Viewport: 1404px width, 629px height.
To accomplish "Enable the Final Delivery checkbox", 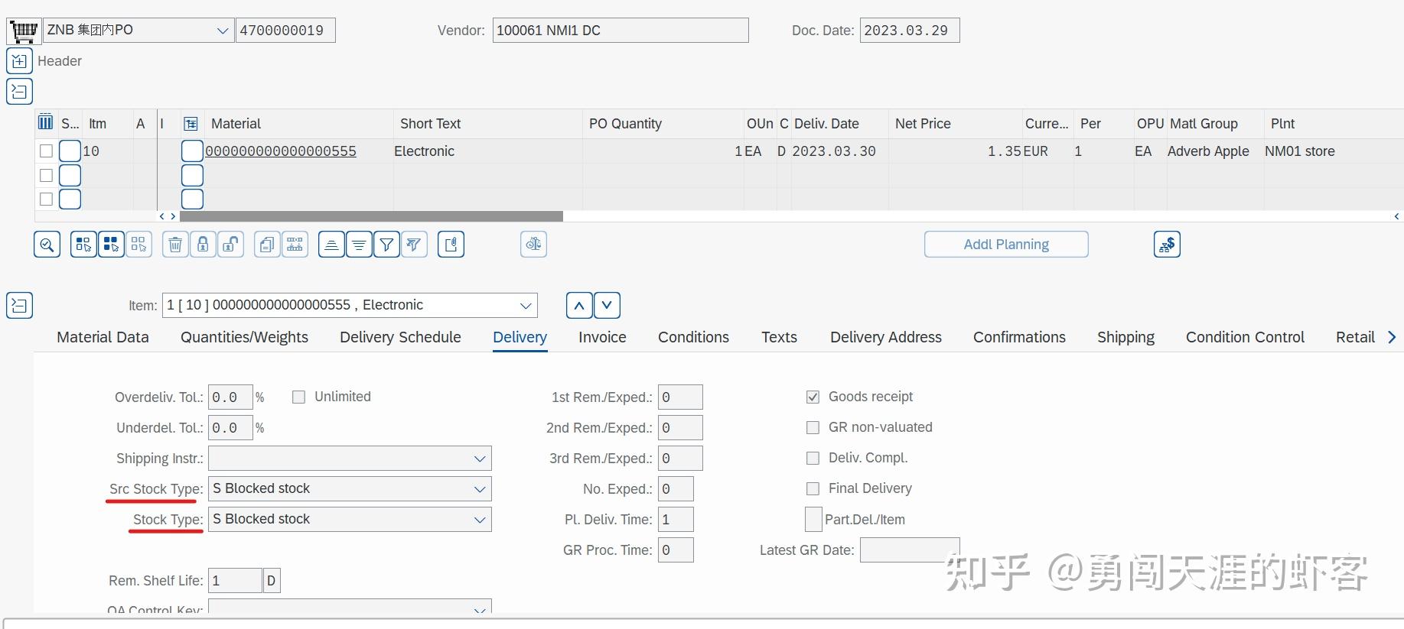I will (813, 488).
